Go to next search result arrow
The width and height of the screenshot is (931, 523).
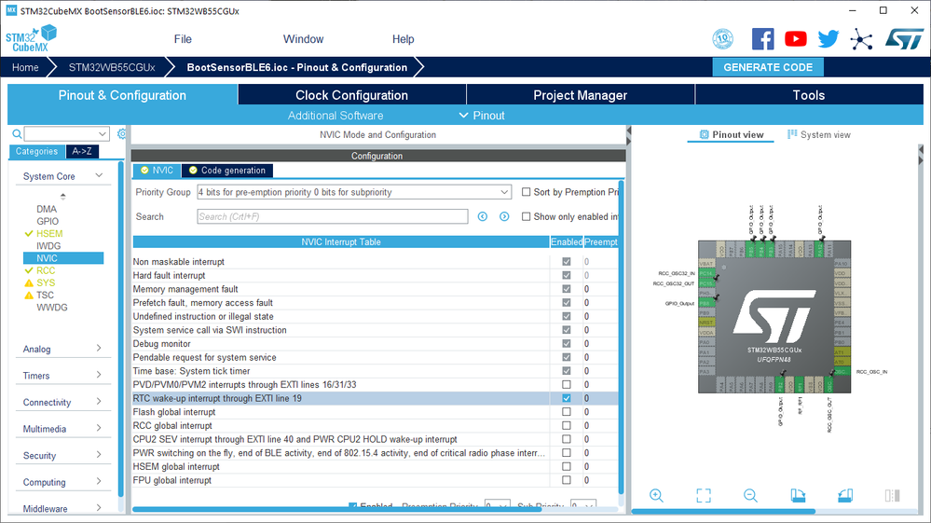pos(504,216)
